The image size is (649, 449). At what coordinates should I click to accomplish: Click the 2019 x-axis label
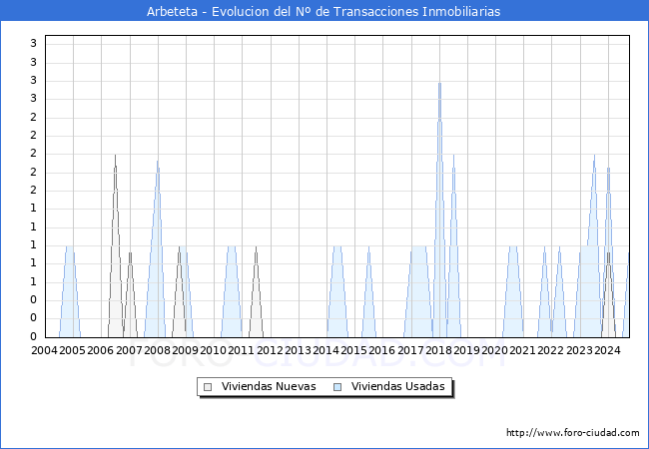[x=466, y=350]
